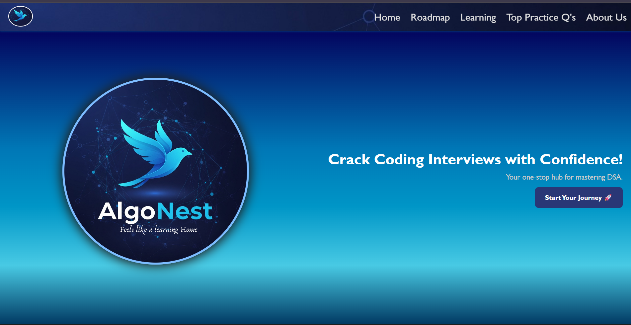Screen dimensions: 631x325
Task: Click the white 'Algo' wordmark text
Action: click(126, 211)
